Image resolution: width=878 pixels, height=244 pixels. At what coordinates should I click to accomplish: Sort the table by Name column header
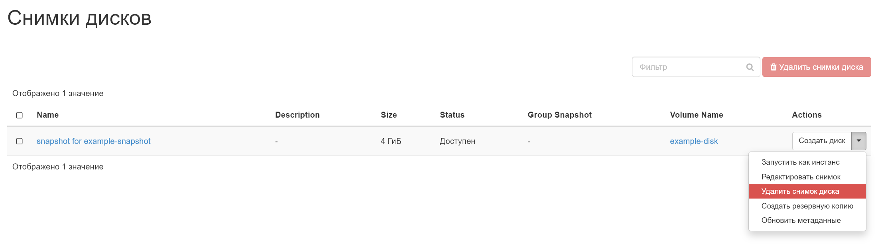point(47,115)
